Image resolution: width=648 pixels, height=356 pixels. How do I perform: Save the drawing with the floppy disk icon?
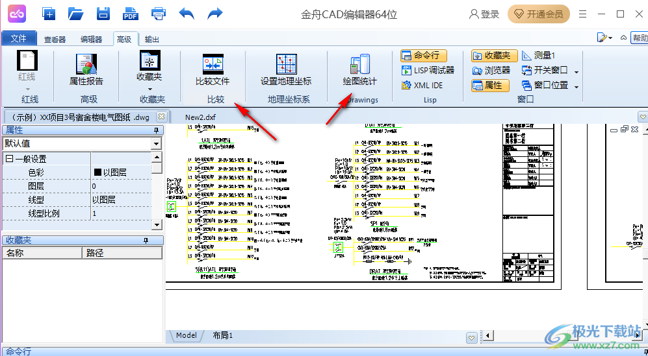tap(103, 14)
